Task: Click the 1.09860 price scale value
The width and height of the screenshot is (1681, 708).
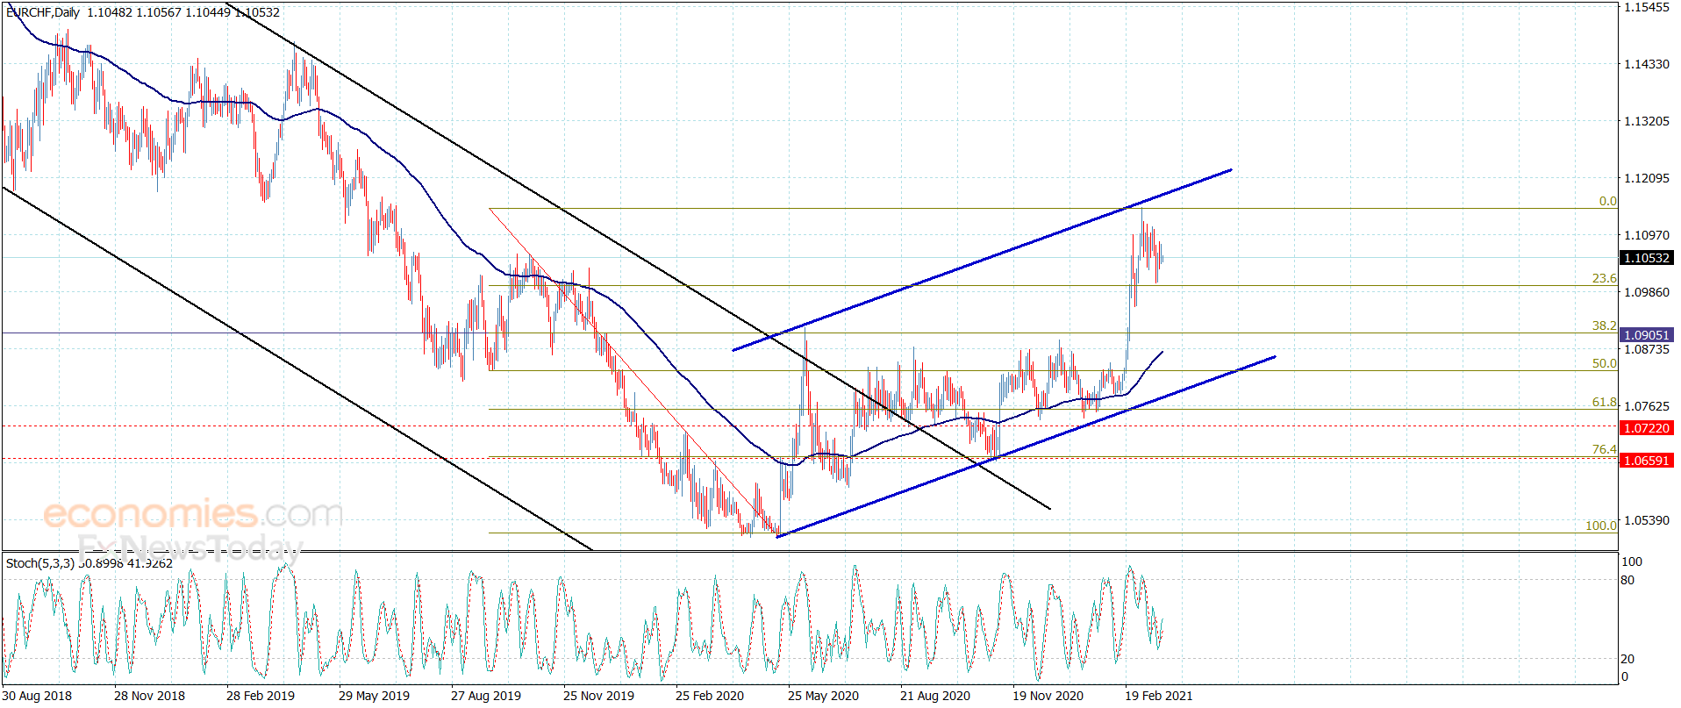Action: (x=1647, y=292)
